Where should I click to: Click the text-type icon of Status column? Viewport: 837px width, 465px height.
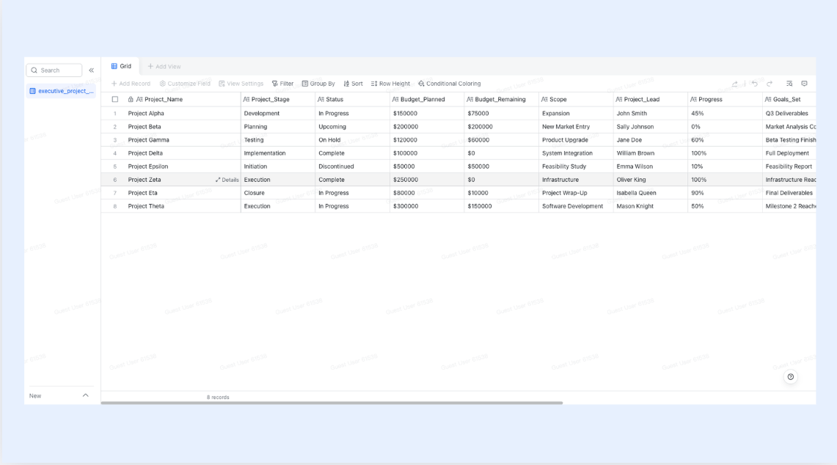(x=321, y=99)
